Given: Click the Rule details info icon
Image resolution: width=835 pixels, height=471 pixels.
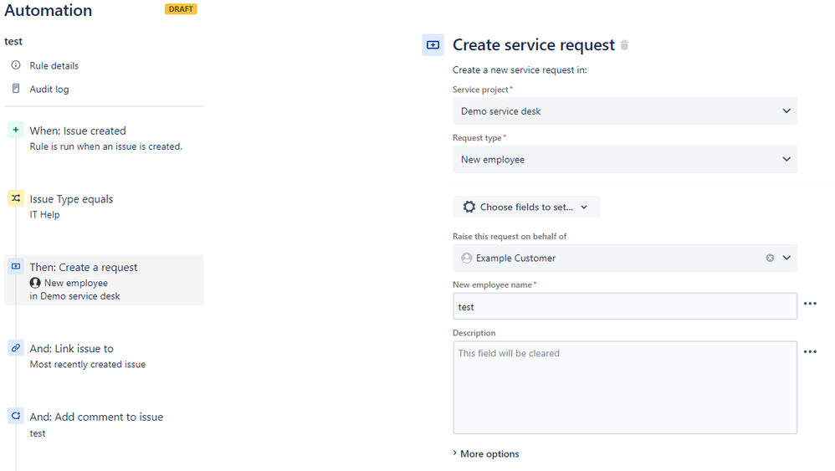Looking at the screenshot, I should click(16, 65).
